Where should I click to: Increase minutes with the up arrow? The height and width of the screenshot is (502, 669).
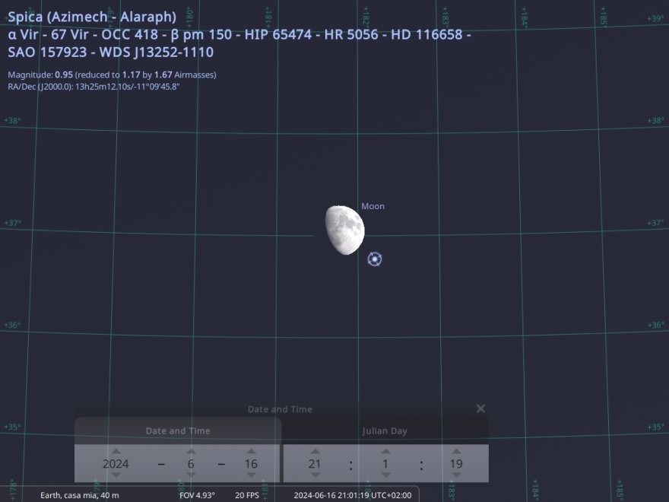click(385, 451)
